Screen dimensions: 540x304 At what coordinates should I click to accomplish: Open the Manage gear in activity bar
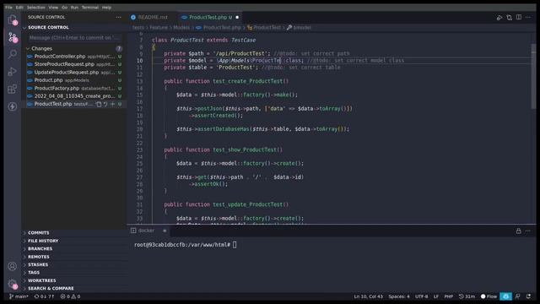[x=13, y=284]
